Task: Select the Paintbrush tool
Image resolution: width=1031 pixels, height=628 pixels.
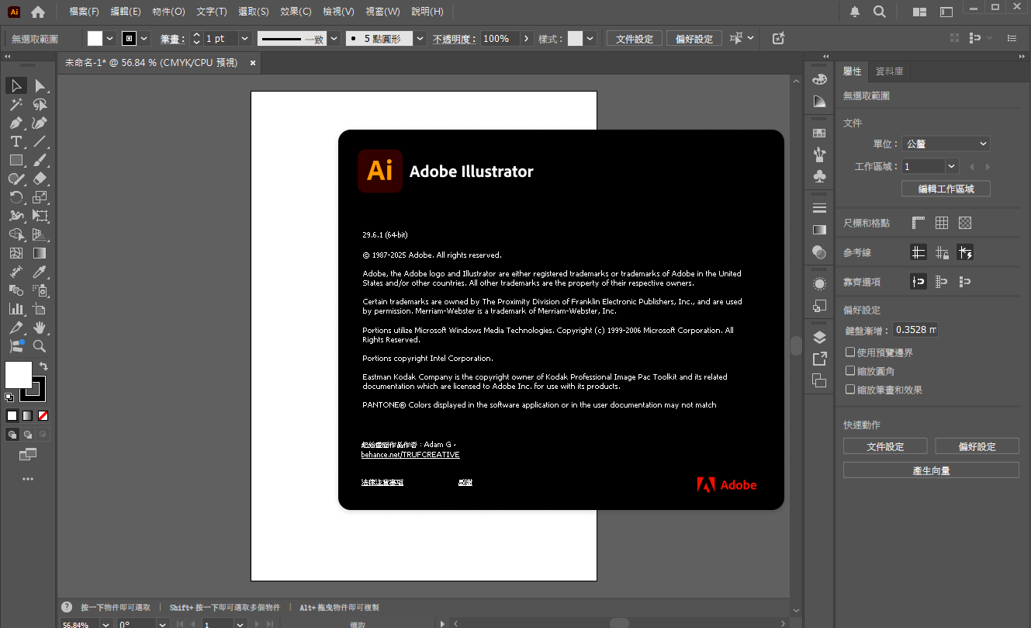Action: click(40, 160)
